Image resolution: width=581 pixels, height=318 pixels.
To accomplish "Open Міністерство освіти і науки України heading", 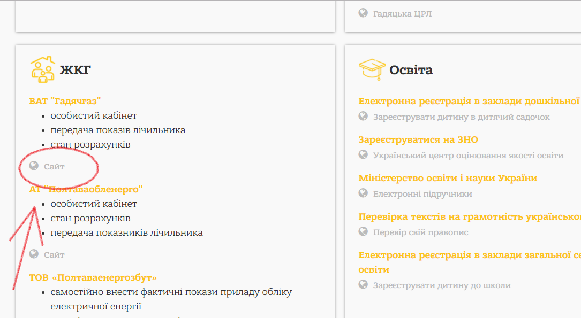I will [448, 178].
